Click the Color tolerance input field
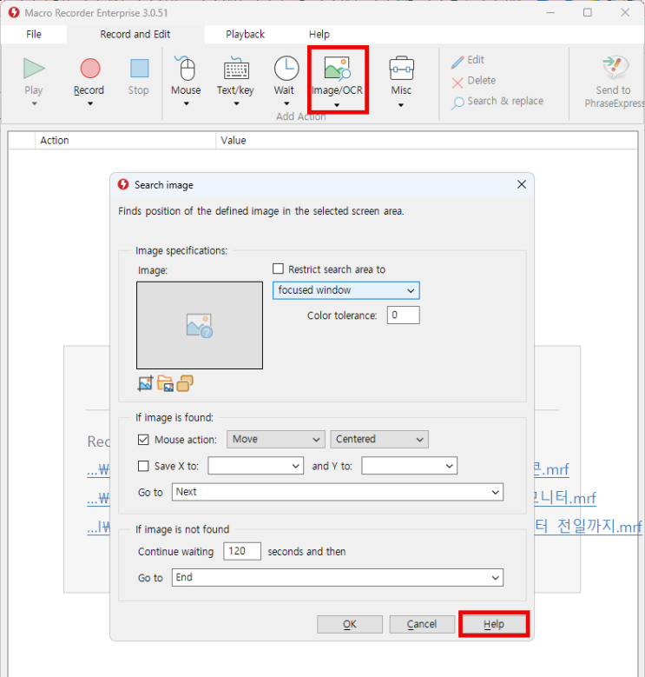 pyautogui.click(x=403, y=315)
